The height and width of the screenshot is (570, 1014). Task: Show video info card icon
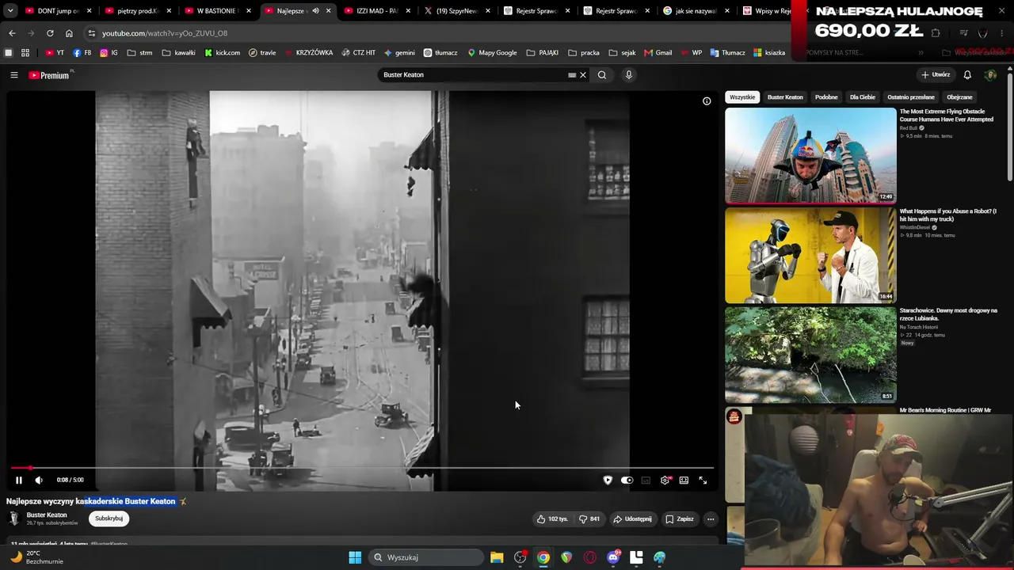coord(707,101)
